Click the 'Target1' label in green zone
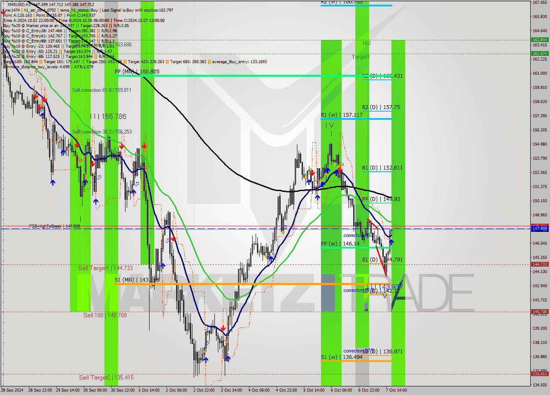The image size is (550, 395). pyautogui.click(x=361, y=57)
